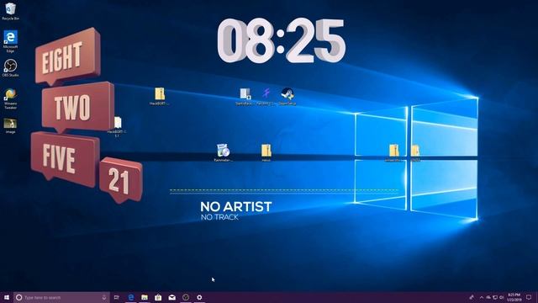The width and height of the screenshot is (538, 303).
Task: Click the TWO speech bubble widget
Action: click(77, 107)
